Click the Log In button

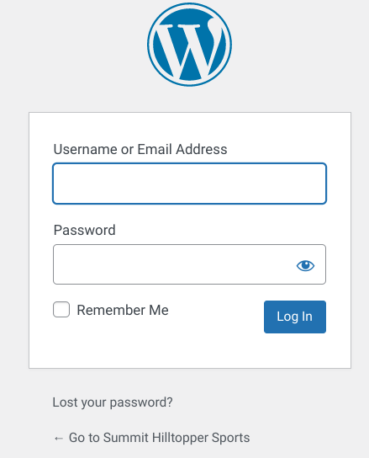(x=295, y=317)
